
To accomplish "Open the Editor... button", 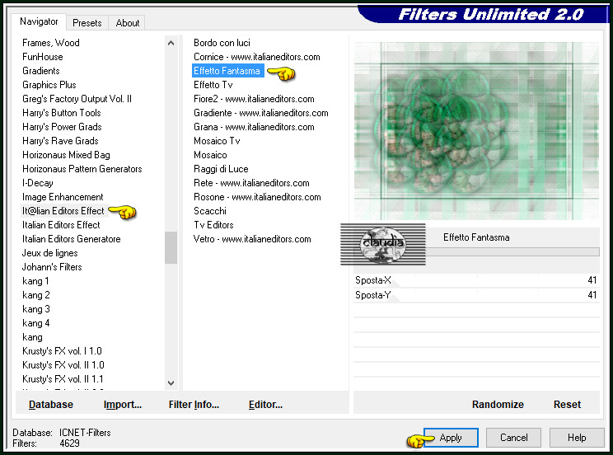I will click(265, 405).
